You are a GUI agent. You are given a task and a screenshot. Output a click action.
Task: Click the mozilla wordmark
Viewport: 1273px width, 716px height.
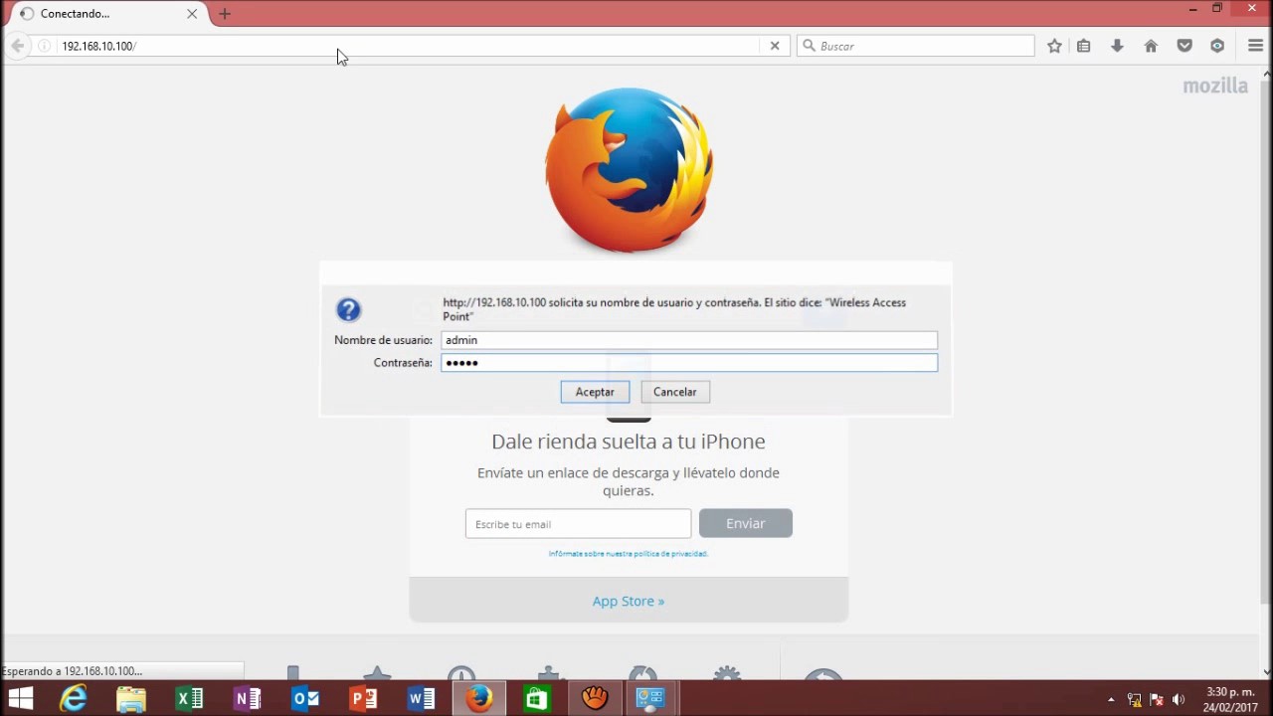click(1215, 86)
